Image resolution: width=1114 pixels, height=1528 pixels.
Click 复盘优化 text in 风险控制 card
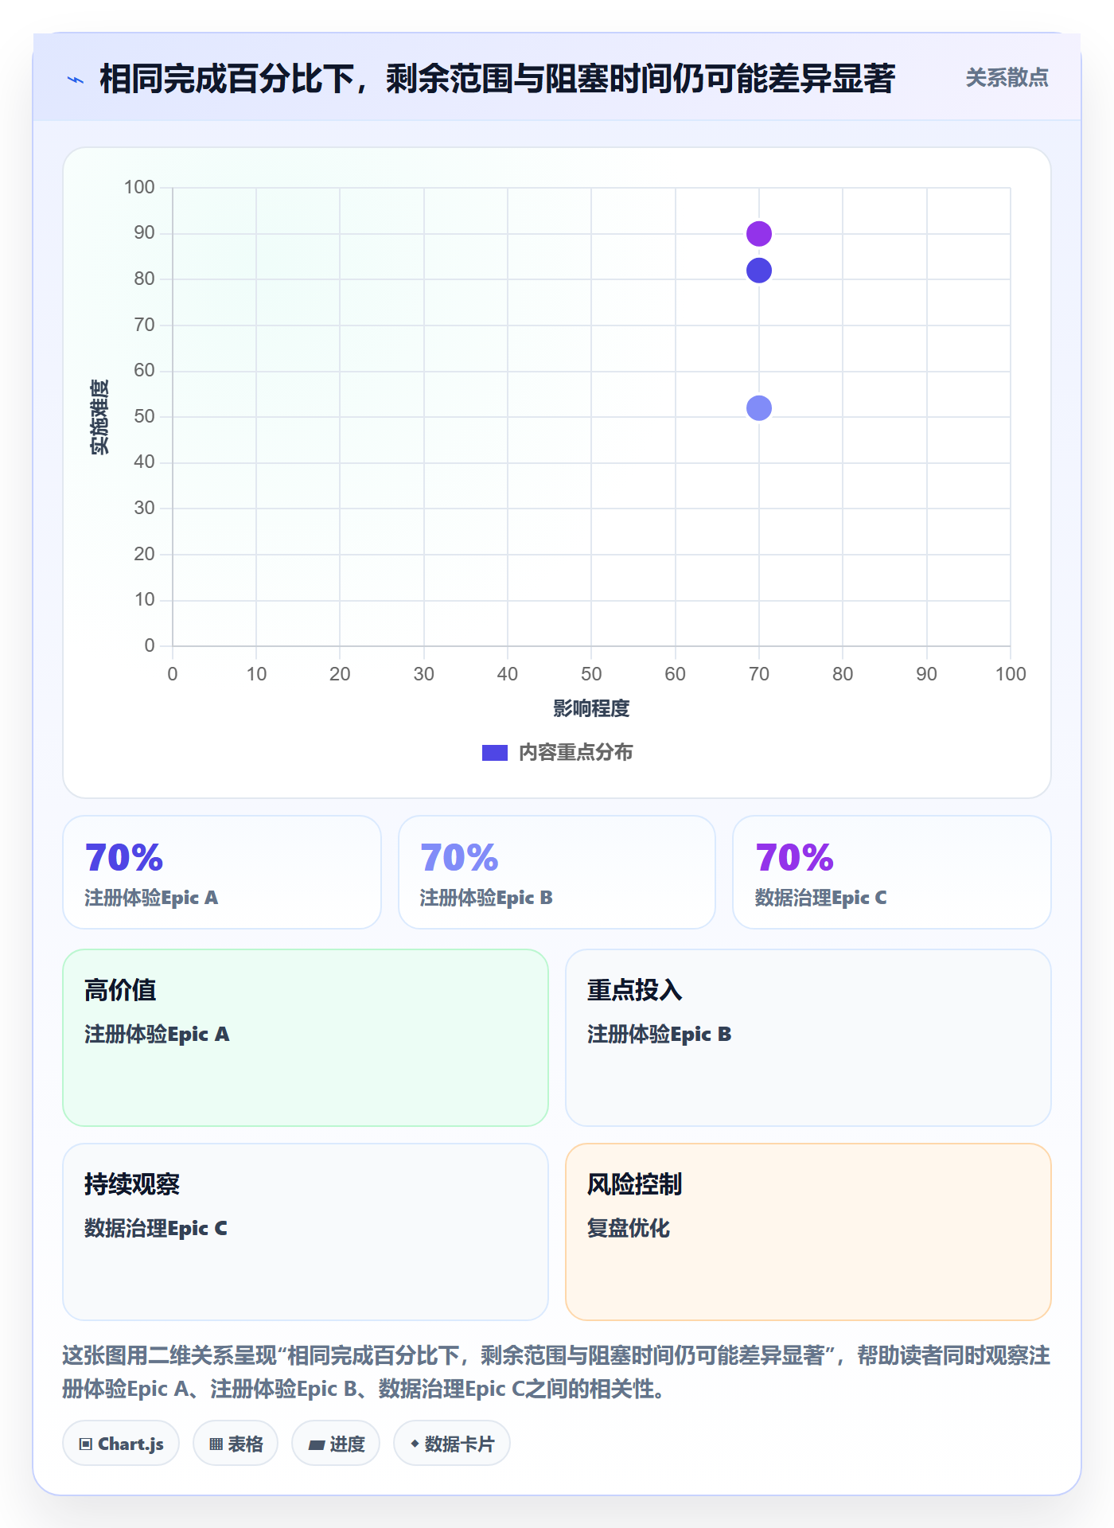[x=629, y=1228]
